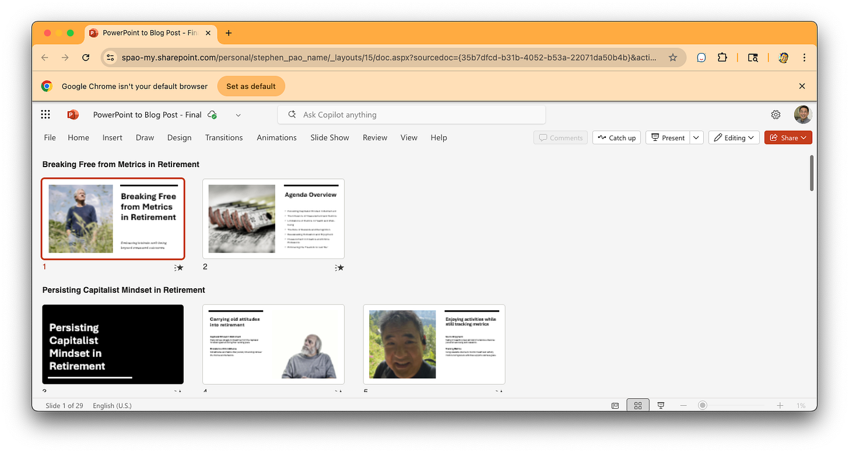Image resolution: width=849 pixels, height=453 pixels.
Task: Switch to the Slide Show tab
Action: (329, 137)
